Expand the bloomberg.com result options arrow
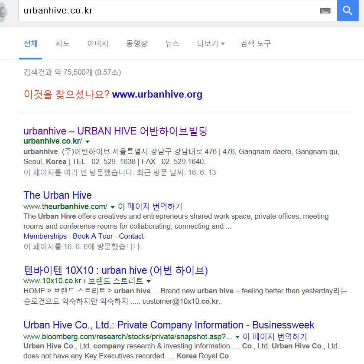Image resolution: width=364 pixels, height=364 pixels. pyautogui.click(x=237, y=337)
